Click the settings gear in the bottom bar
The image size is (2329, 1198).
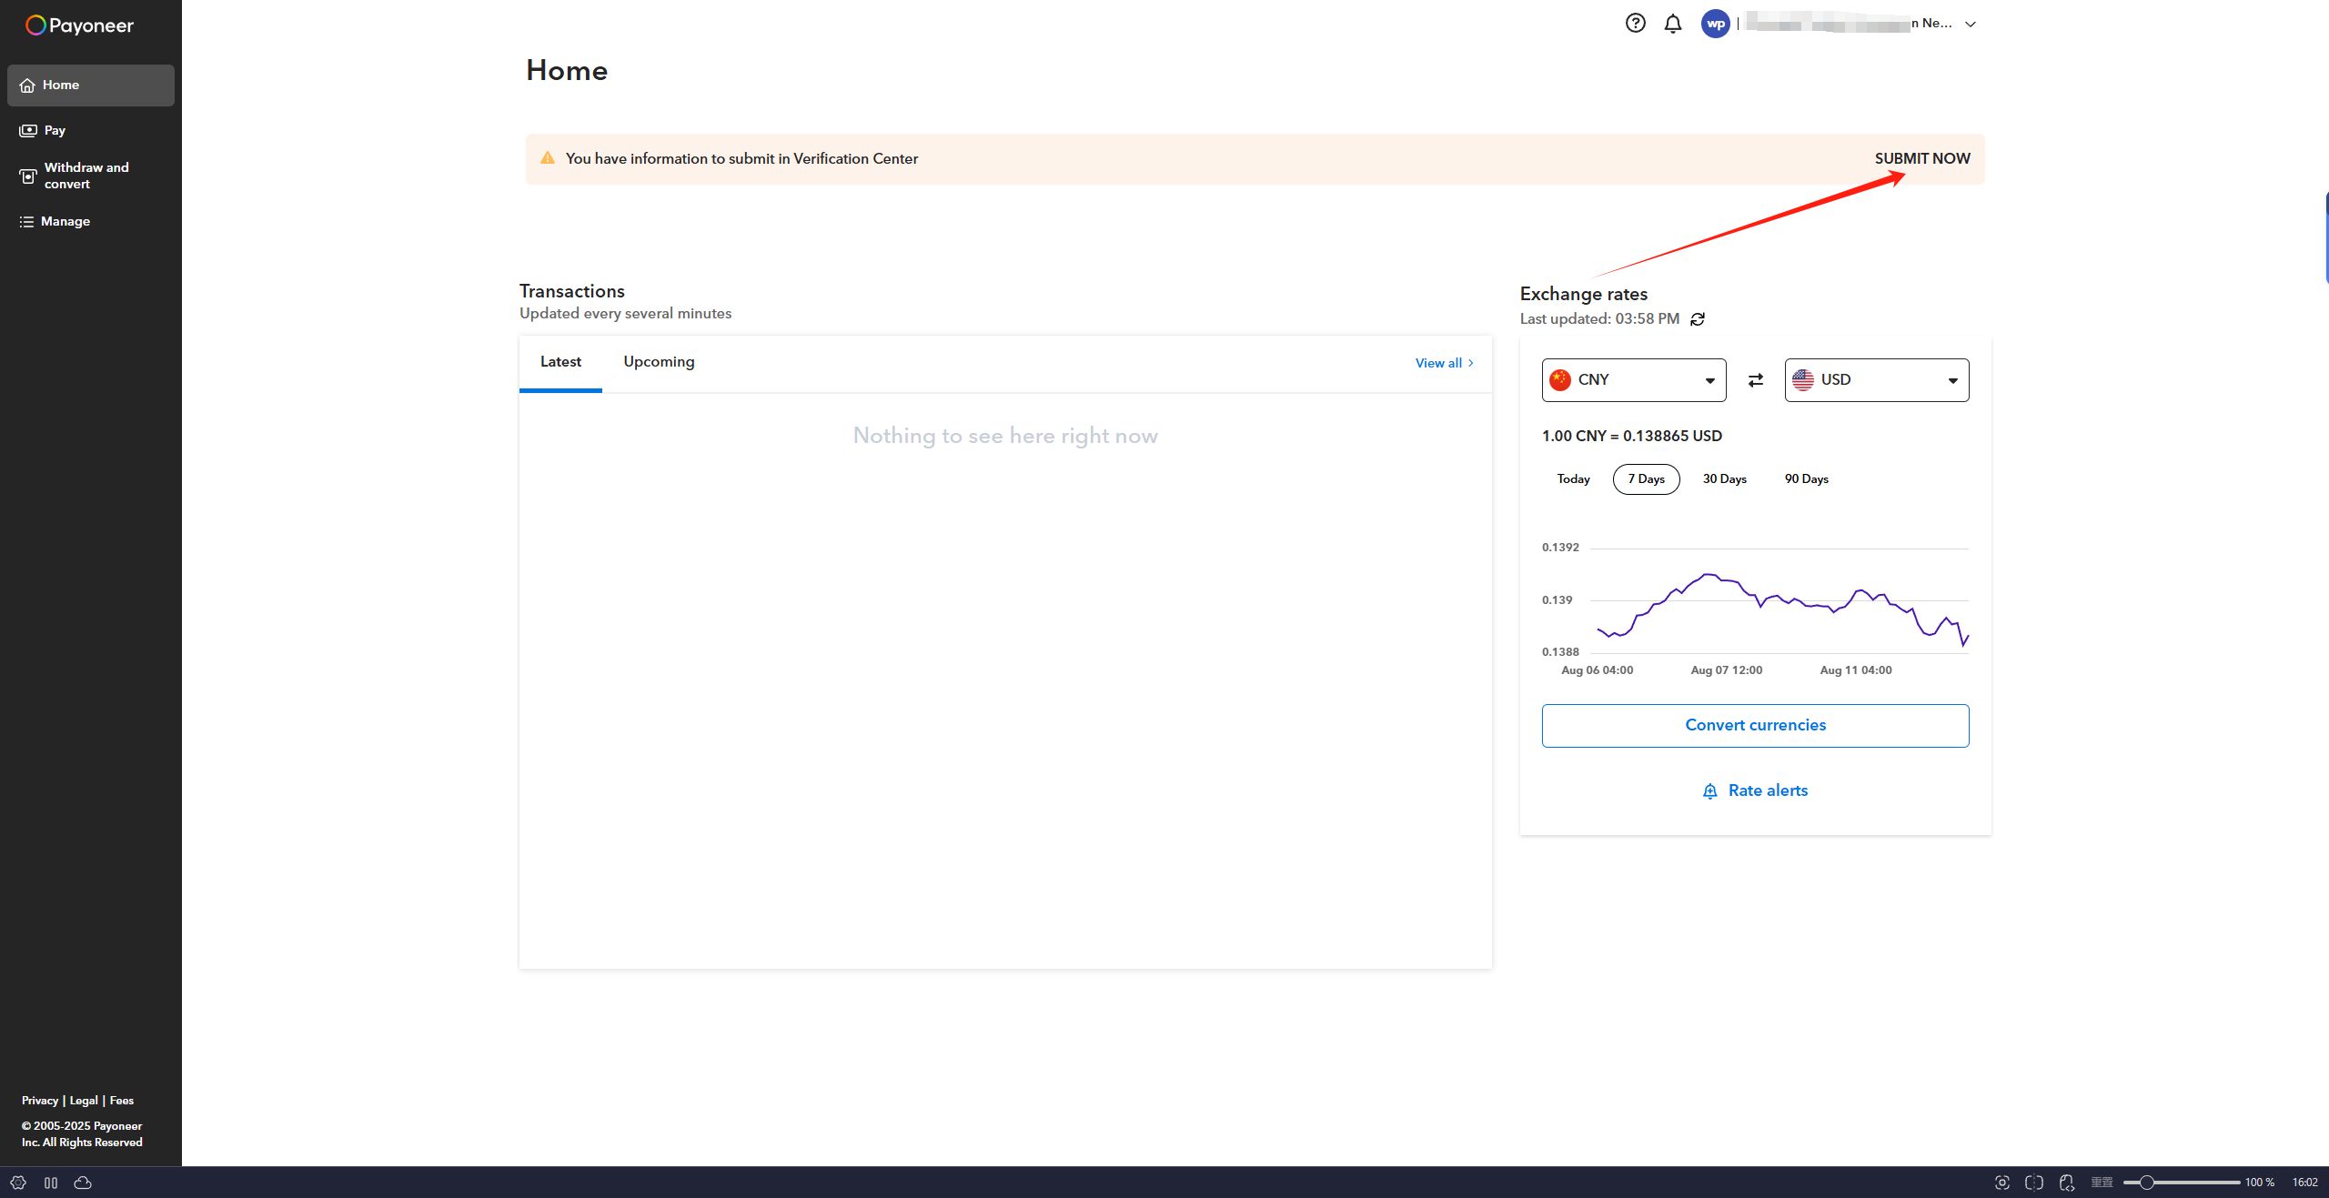[x=18, y=1183]
